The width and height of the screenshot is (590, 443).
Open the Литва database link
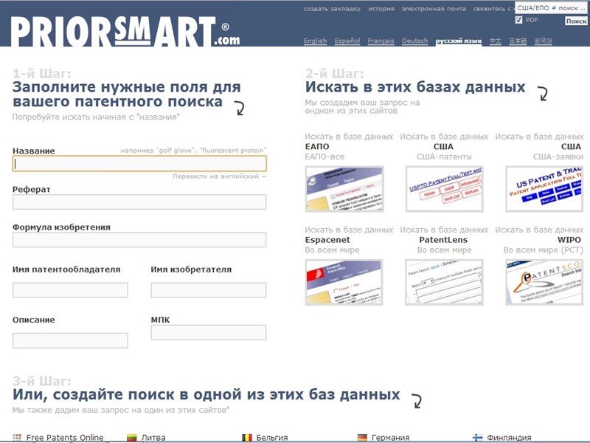tap(153, 438)
